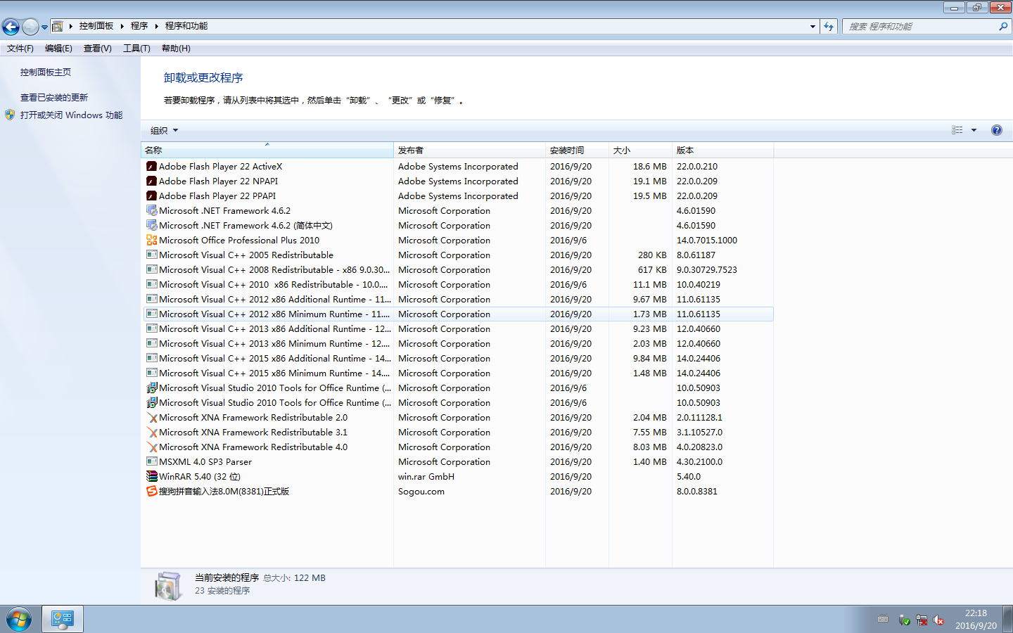Select Visual C++ 2012 x86 Minimum Runtime
This screenshot has height=633, width=1013.
[x=458, y=314]
